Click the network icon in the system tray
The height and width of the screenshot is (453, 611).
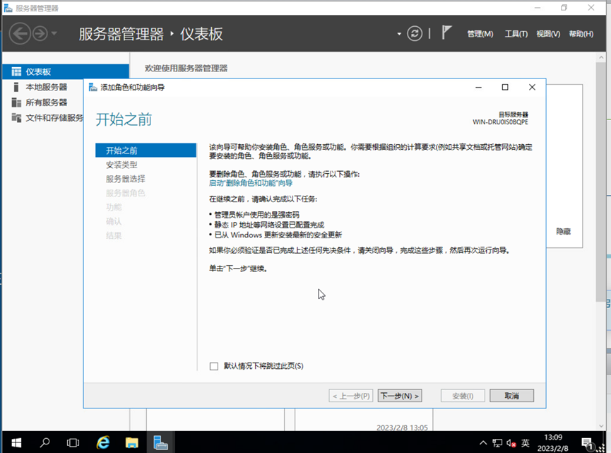click(x=497, y=443)
